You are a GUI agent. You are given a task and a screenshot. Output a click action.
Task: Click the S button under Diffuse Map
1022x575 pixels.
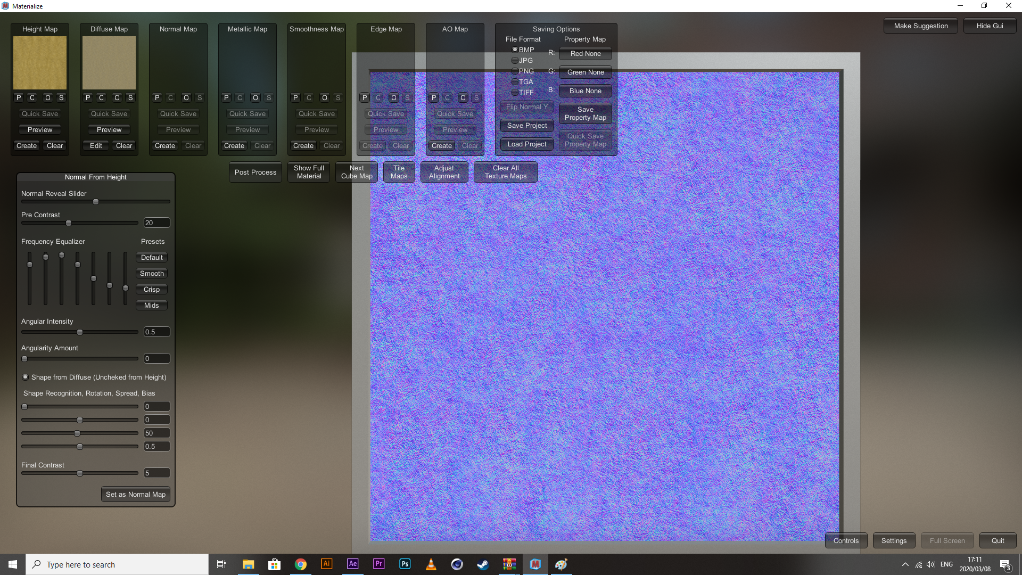[x=130, y=97]
